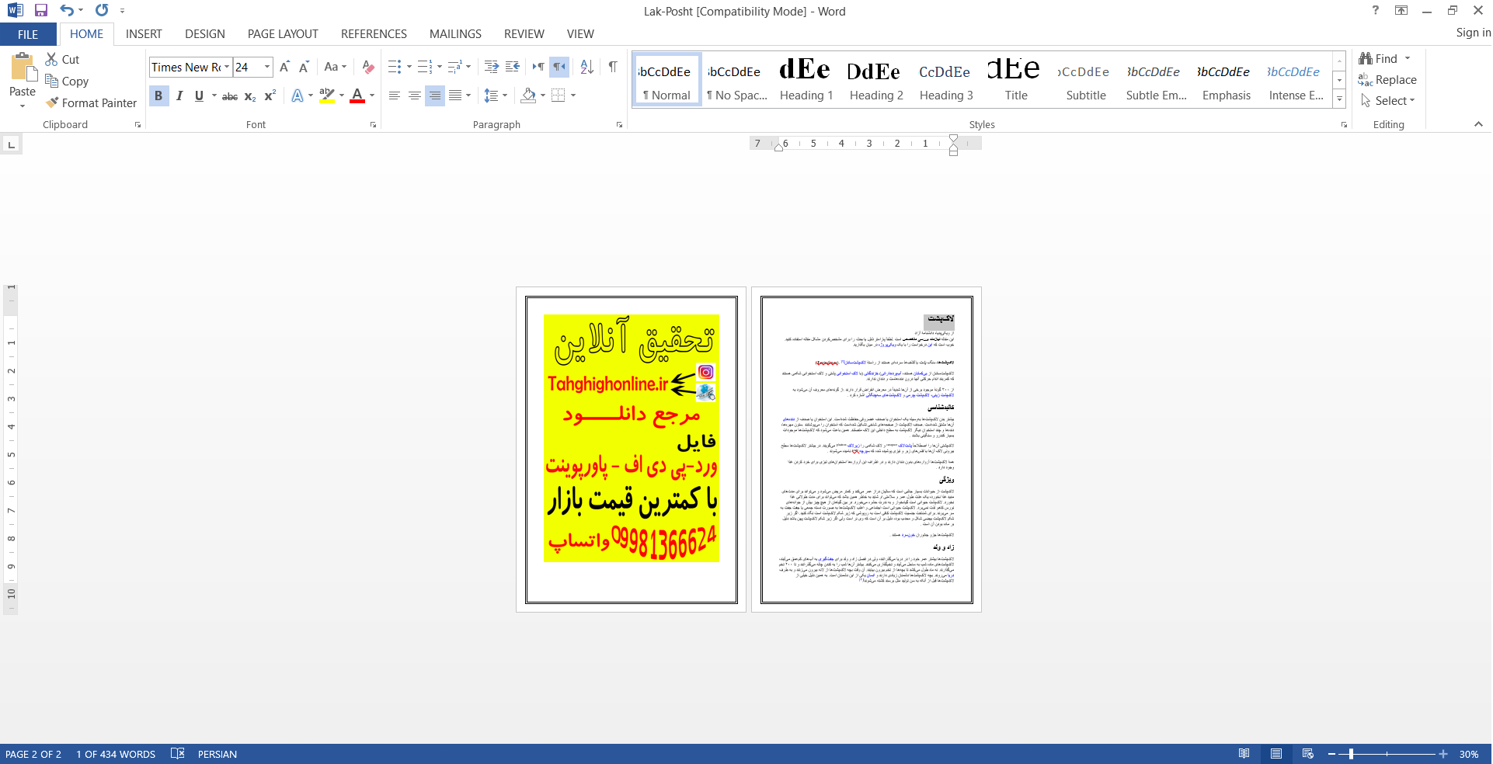Clear all formatting with the eraser icon
The image size is (1493, 764).
(368, 67)
